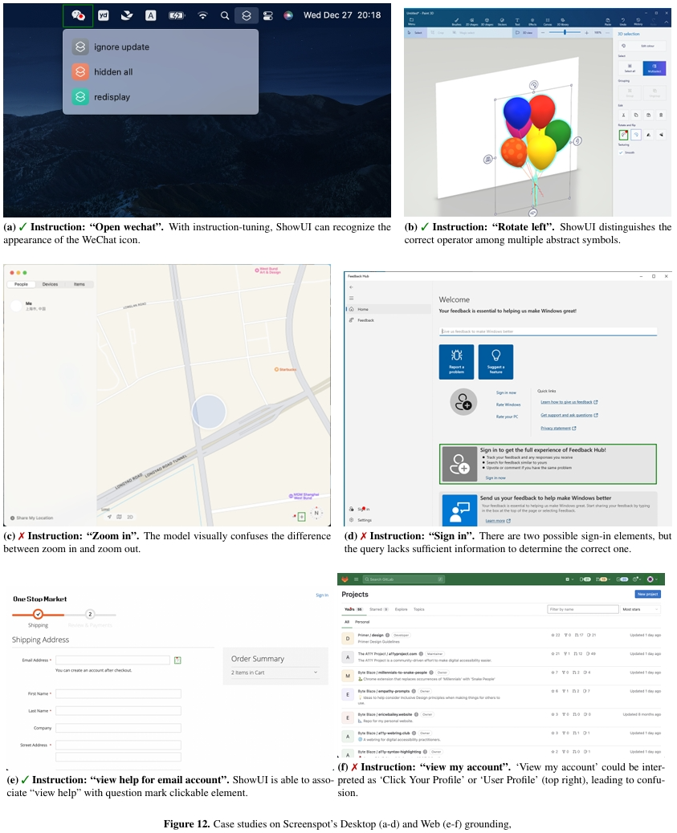The height and width of the screenshot is (833, 677).
Task: Open the 'Most stars' sort dropdown
Action: tap(641, 609)
